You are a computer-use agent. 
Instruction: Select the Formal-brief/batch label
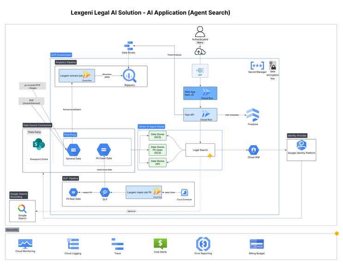click(x=72, y=109)
